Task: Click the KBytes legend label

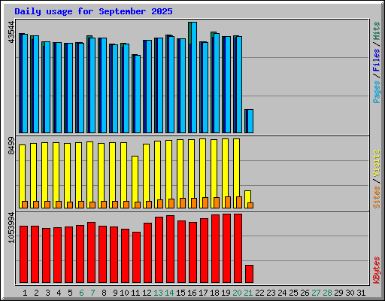Action: tap(377, 270)
